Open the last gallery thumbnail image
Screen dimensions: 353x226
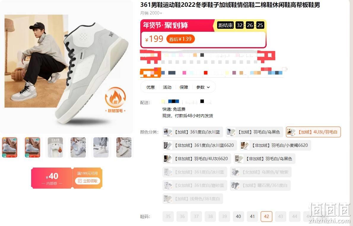[x=124, y=147]
